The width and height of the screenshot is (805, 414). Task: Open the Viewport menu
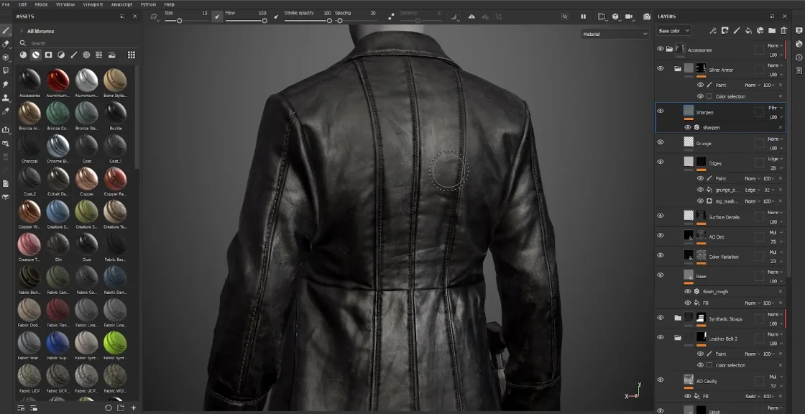coord(93,4)
